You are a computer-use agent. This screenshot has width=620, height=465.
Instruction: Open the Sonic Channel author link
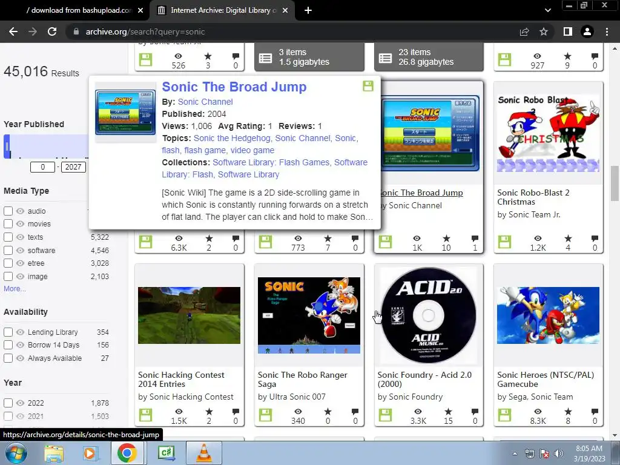point(205,102)
